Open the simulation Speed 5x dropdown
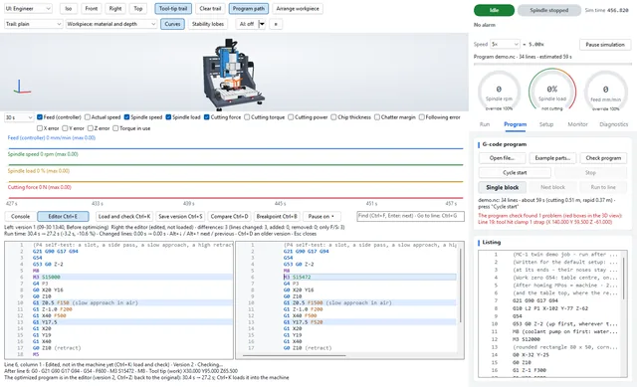This screenshot has height=387, width=637. coord(505,44)
